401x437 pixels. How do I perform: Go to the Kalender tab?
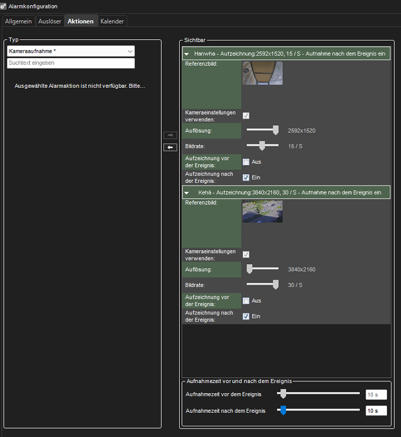[x=112, y=21]
